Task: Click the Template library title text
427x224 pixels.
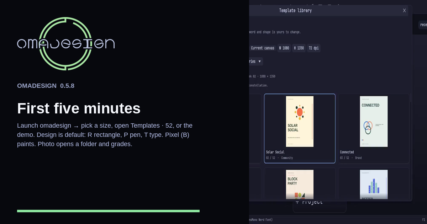Action: pyautogui.click(x=295, y=11)
